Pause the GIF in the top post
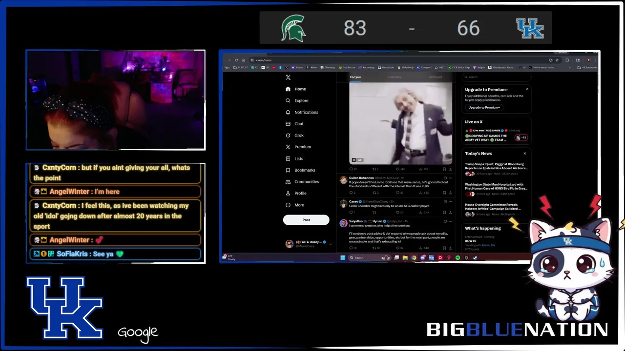 [x=354, y=160]
